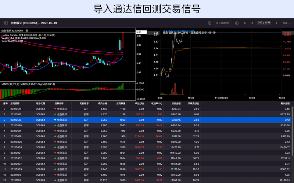Image resolution: width=294 pixels, height=183 pixels.
Task: Click the circular refresh icon in toolbar
Action: [237, 23]
